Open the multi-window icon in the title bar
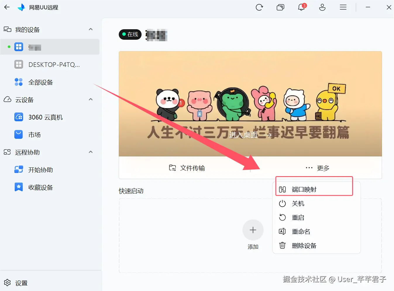This screenshot has height=291, width=394. click(x=280, y=7)
